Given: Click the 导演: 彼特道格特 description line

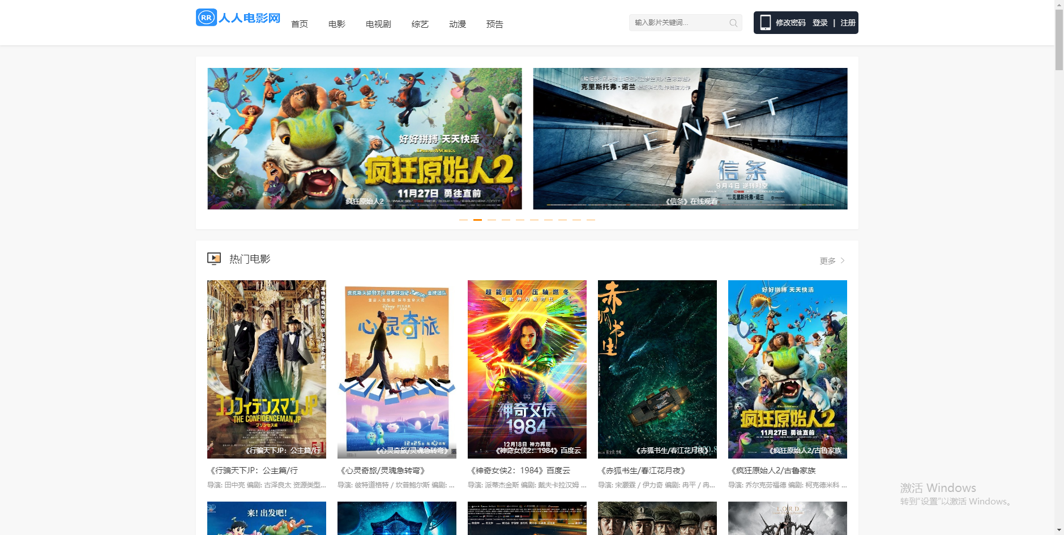Looking at the screenshot, I should [x=396, y=485].
